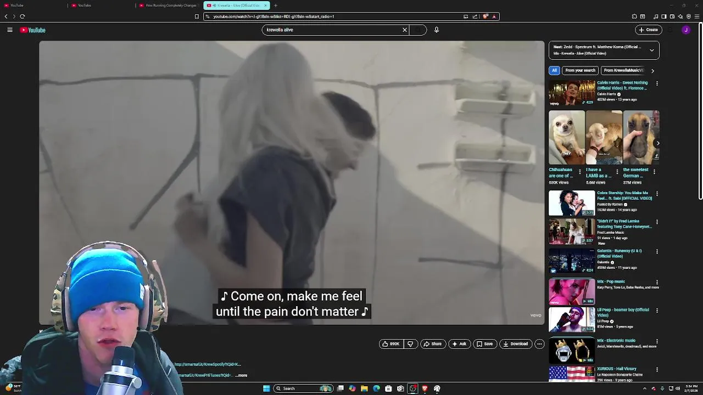Open Brave Wallet icon

672,16
